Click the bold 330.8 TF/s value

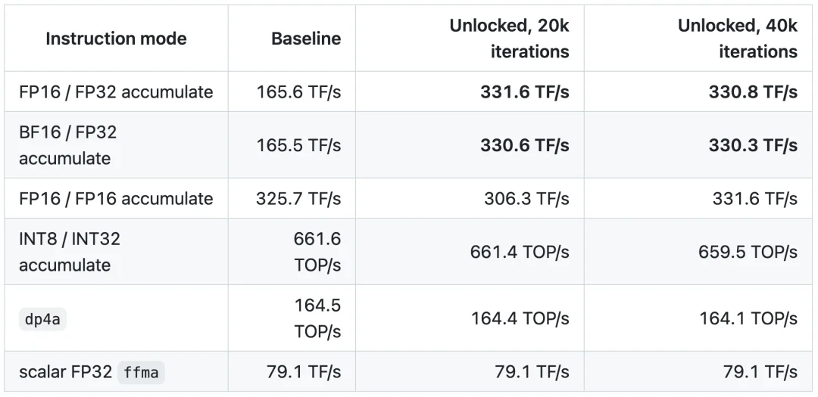753,92
